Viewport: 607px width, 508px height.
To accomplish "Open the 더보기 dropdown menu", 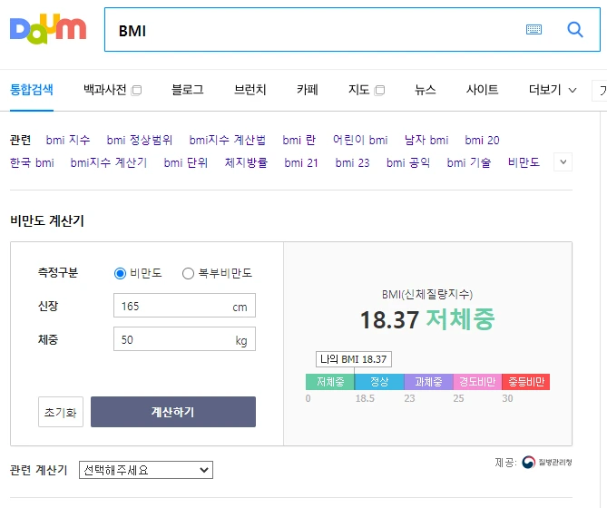I will pos(553,90).
